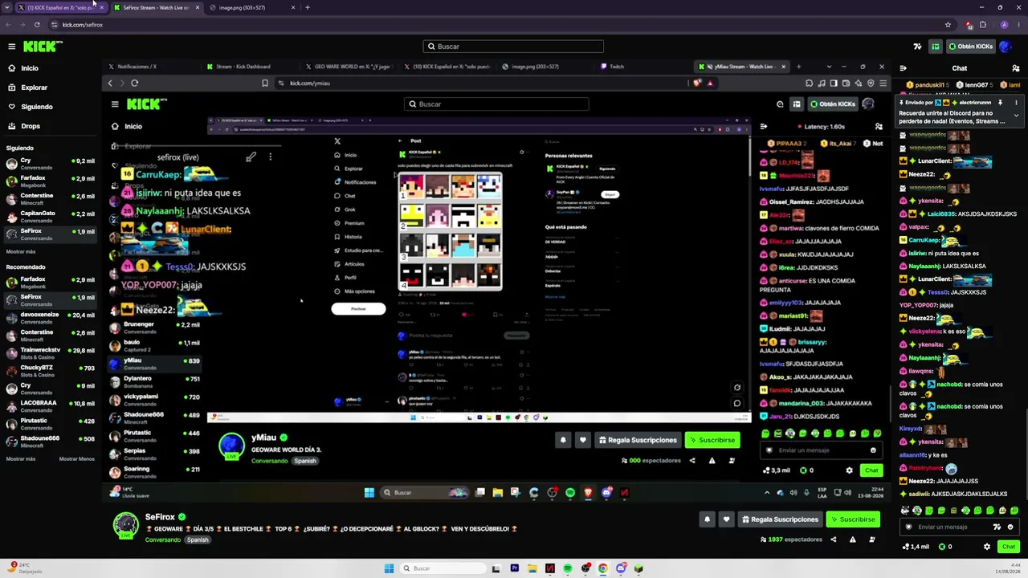1028x578 pixels.
Task: Open a new browser tab
Action: (307, 7)
